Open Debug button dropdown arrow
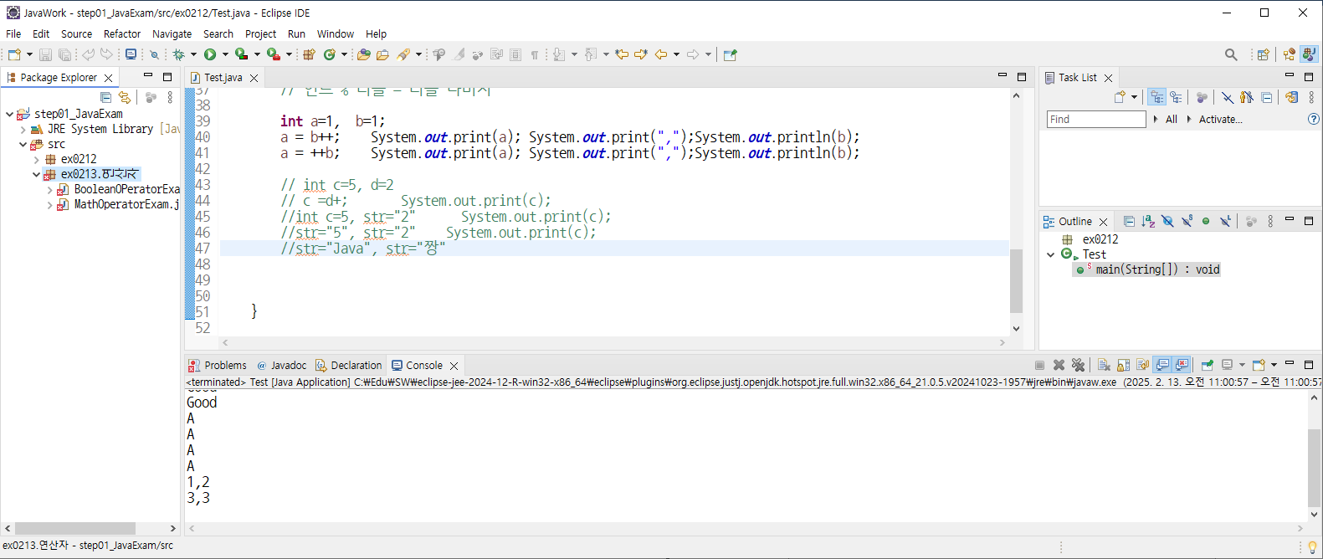 (193, 54)
